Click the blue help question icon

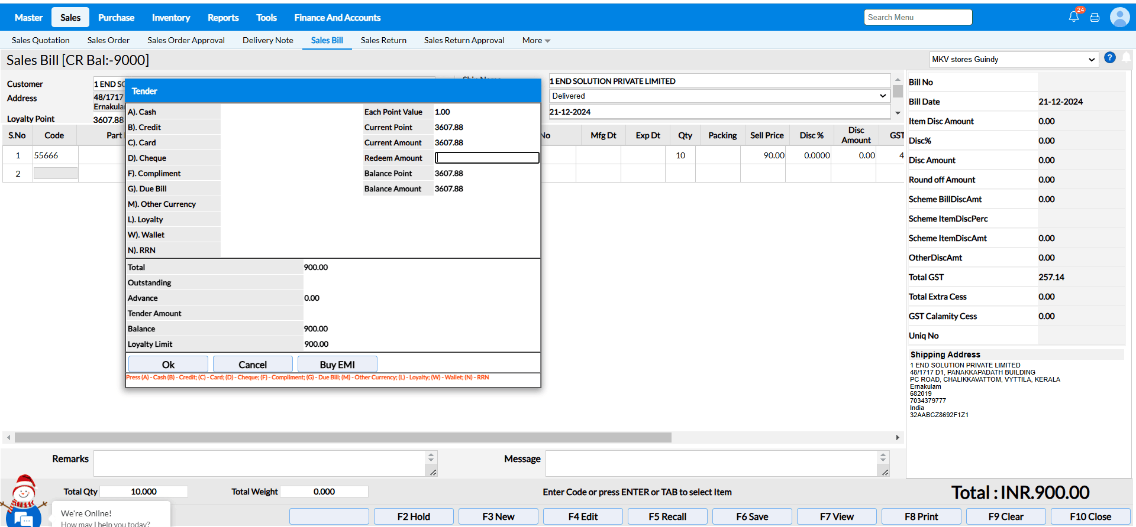[1110, 58]
